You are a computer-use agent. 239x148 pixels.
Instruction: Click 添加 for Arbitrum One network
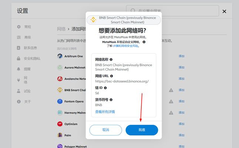[x=181, y=56]
